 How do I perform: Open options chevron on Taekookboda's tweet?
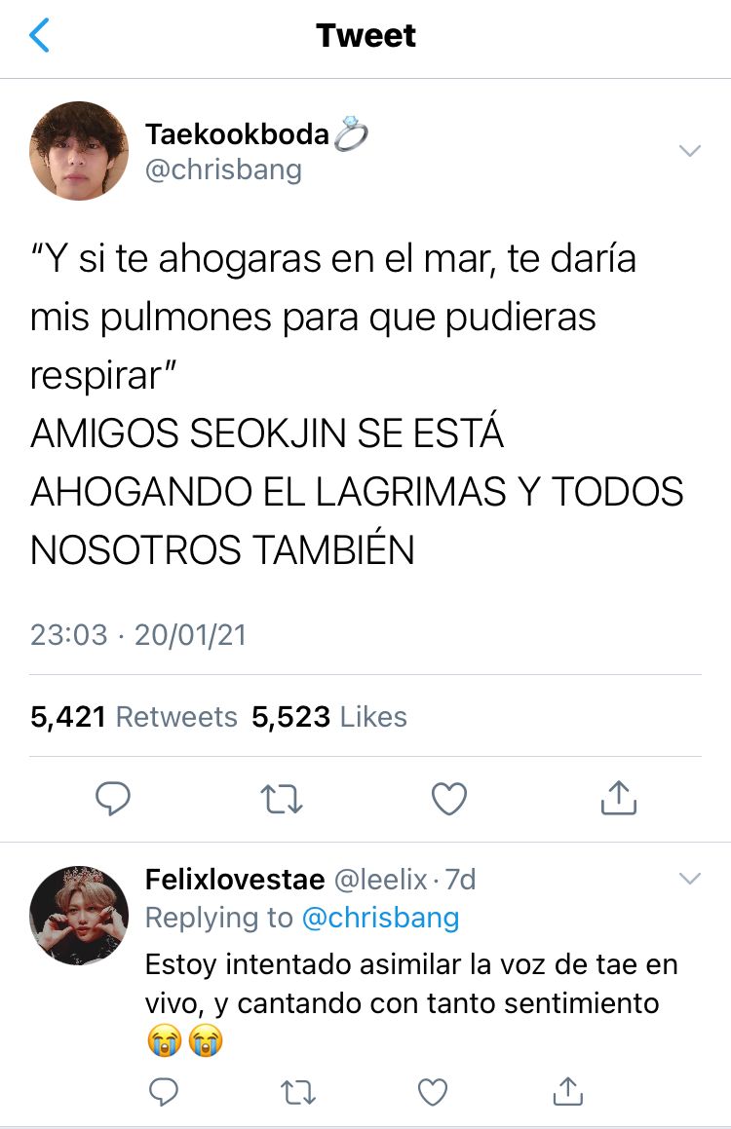point(690,150)
